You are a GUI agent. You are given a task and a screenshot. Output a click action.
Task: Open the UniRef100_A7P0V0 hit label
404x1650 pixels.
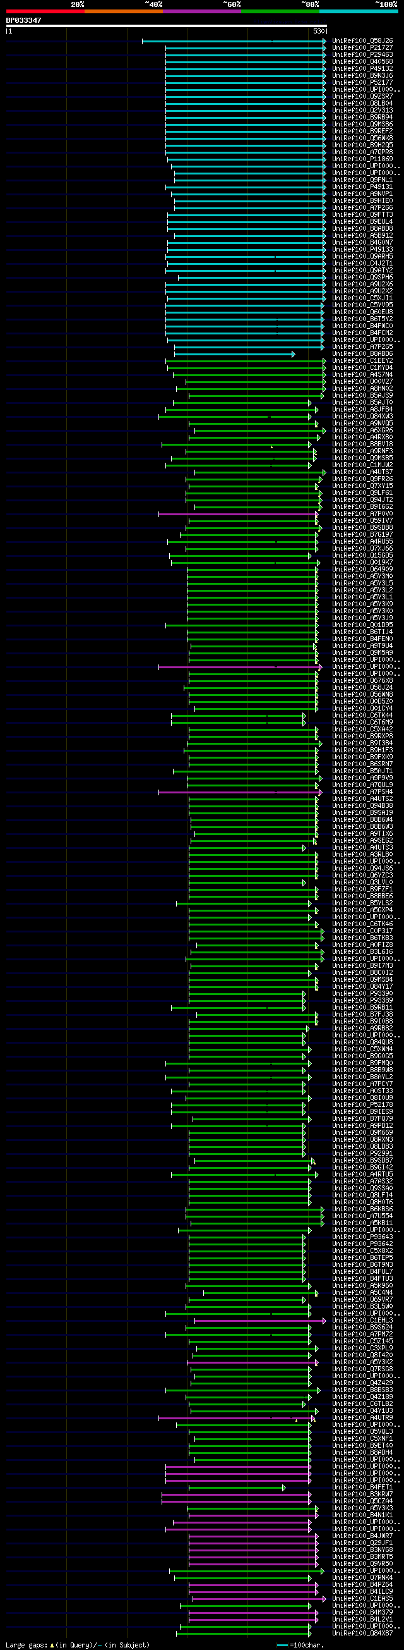point(362,515)
